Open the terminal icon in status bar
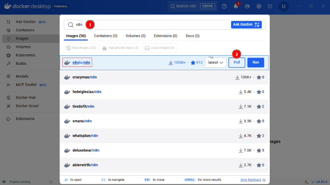330x185 pixels. pyautogui.click(x=306, y=181)
